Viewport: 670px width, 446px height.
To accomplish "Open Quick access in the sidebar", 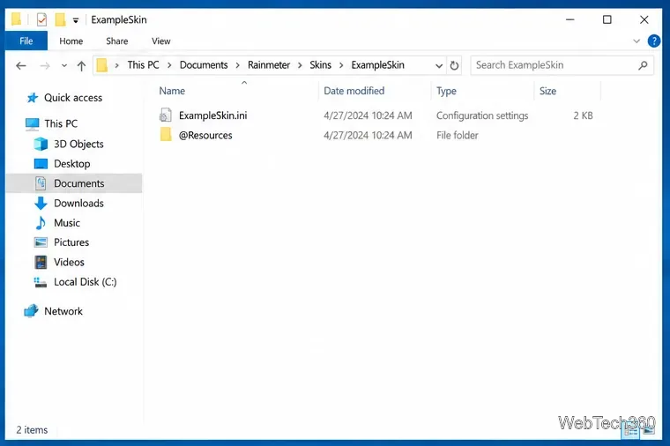I will tap(73, 98).
